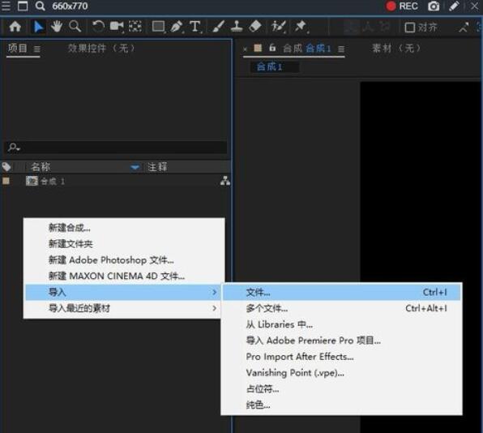Choose 纯色... in import submenu
483x433 pixels.
[342, 405]
